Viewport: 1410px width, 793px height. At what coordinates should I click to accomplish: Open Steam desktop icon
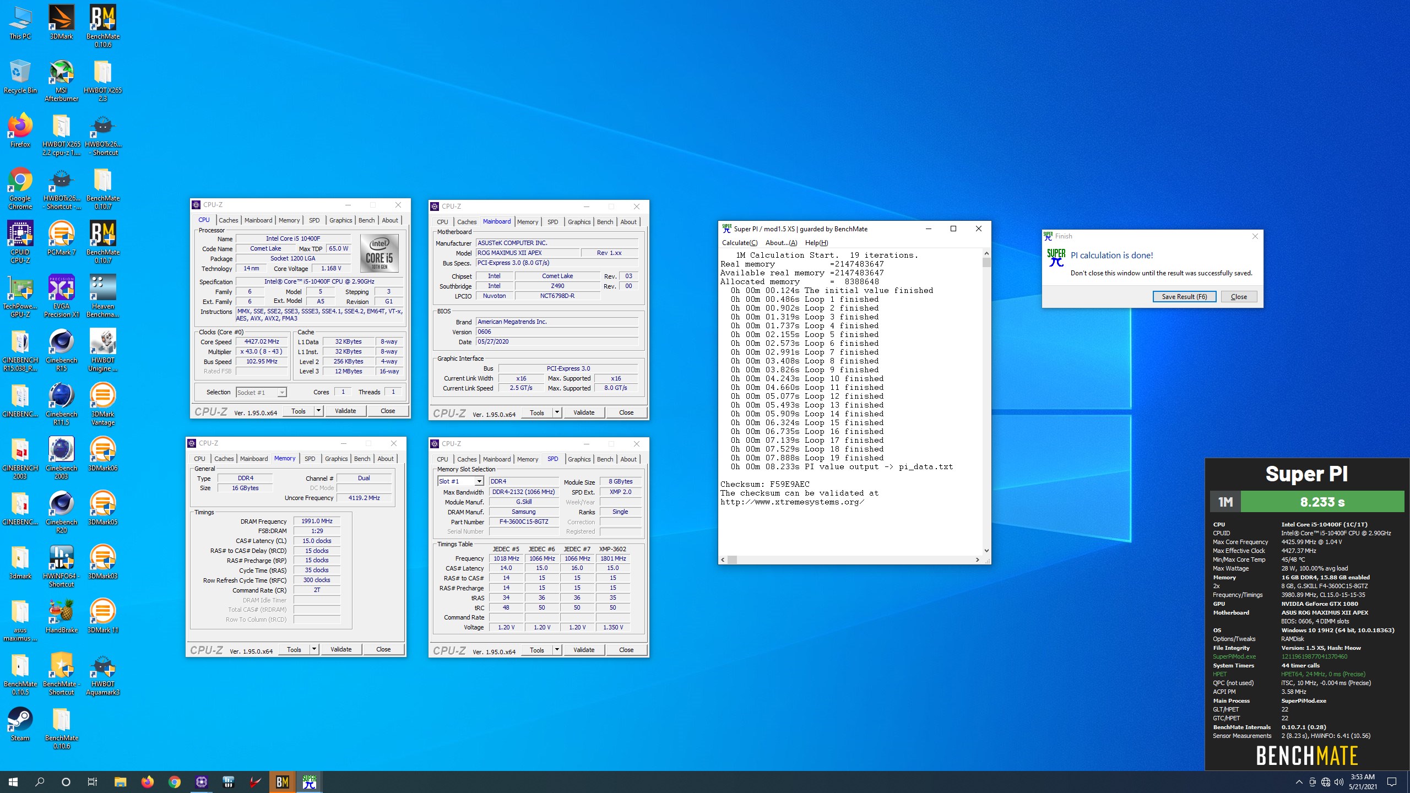pyautogui.click(x=20, y=724)
